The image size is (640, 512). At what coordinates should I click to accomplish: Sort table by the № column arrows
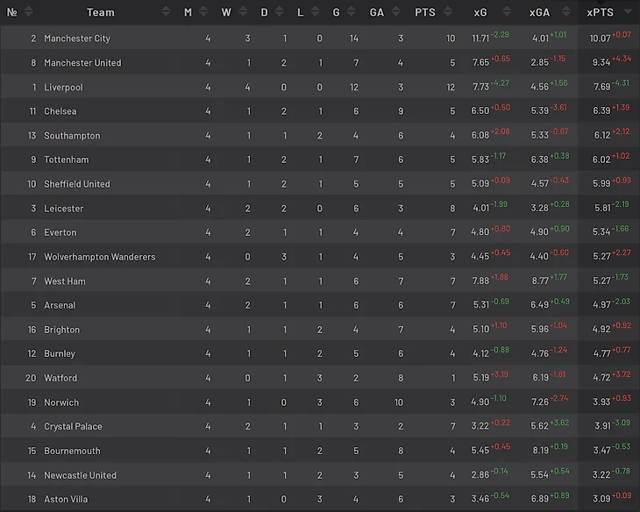pyautogui.click(x=28, y=12)
